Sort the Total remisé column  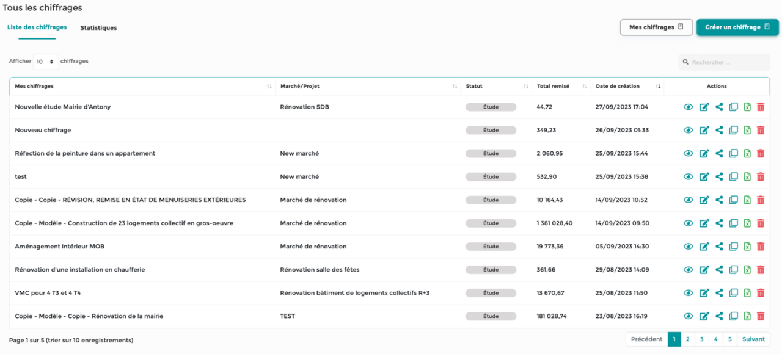click(583, 86)
